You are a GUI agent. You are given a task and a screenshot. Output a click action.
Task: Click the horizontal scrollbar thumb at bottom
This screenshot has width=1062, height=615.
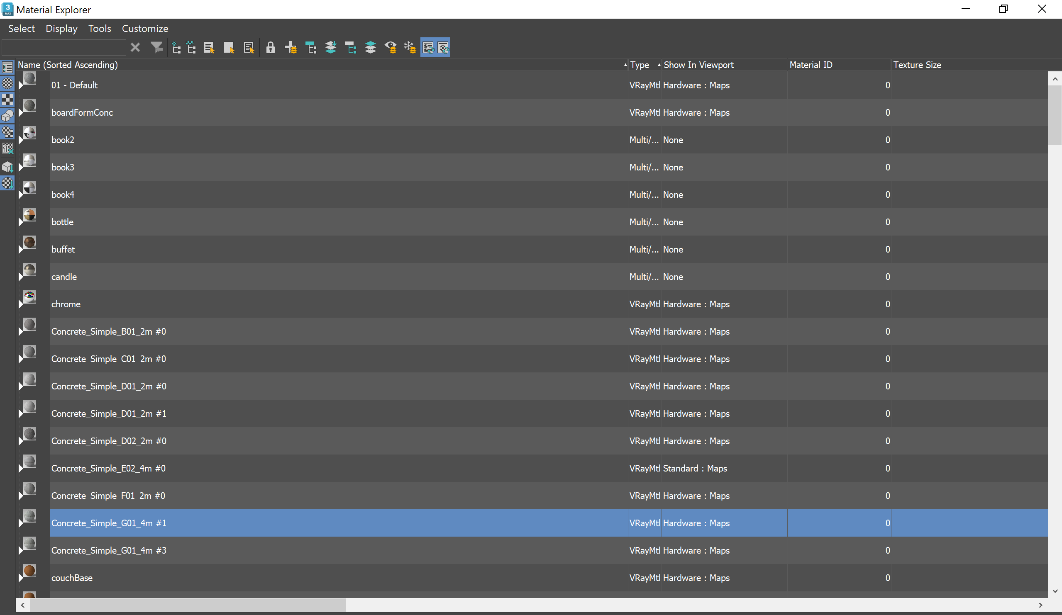188,605
